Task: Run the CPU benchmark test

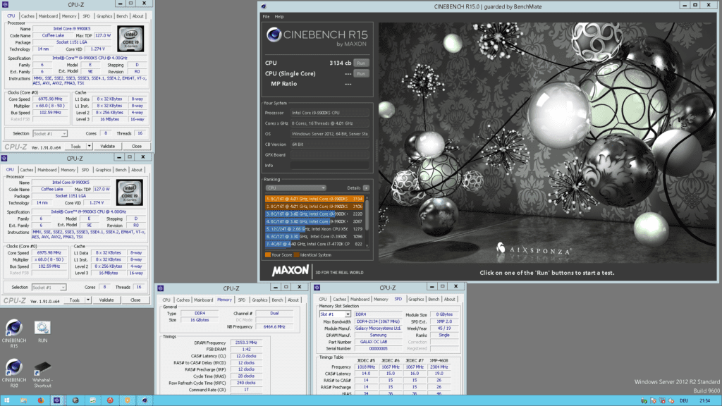Action: click(361, 63)
